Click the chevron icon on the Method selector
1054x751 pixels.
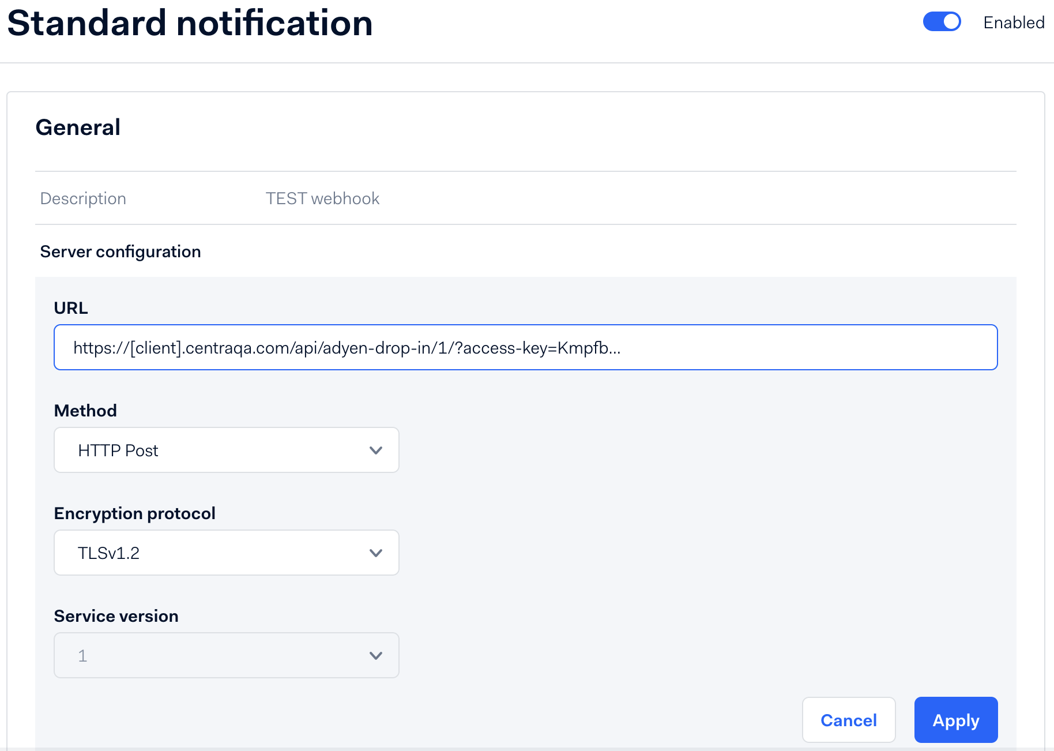[x=375, y=450]
